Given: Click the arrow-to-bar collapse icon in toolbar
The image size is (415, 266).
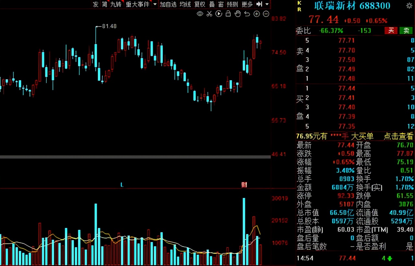Looking at the screenshot, I should tap(259, 4).
